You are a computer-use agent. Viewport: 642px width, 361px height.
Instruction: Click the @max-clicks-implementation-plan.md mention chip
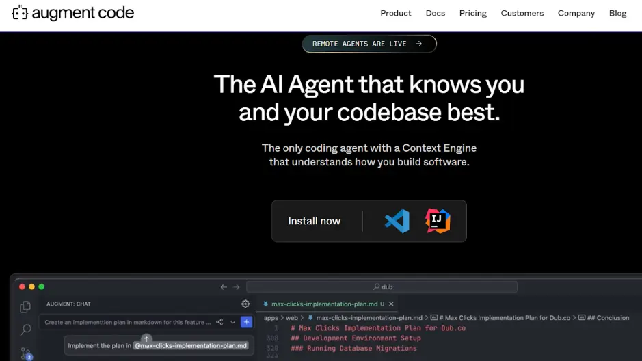(191, 345)
